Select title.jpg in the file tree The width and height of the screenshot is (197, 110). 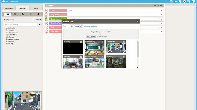coord(9,44)
